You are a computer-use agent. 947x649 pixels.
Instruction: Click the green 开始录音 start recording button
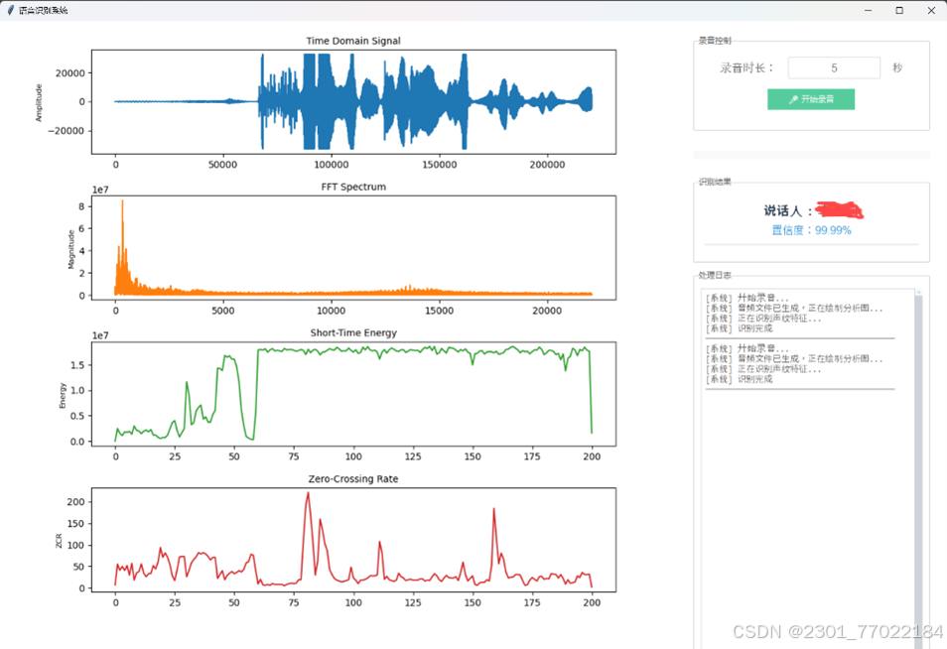[810, 99]
